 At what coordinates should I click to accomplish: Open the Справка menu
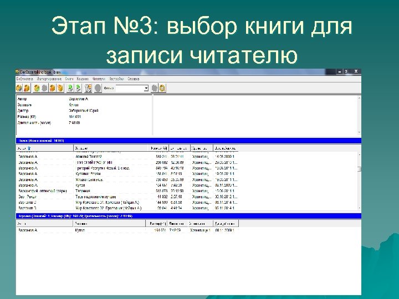coord(134,79)
